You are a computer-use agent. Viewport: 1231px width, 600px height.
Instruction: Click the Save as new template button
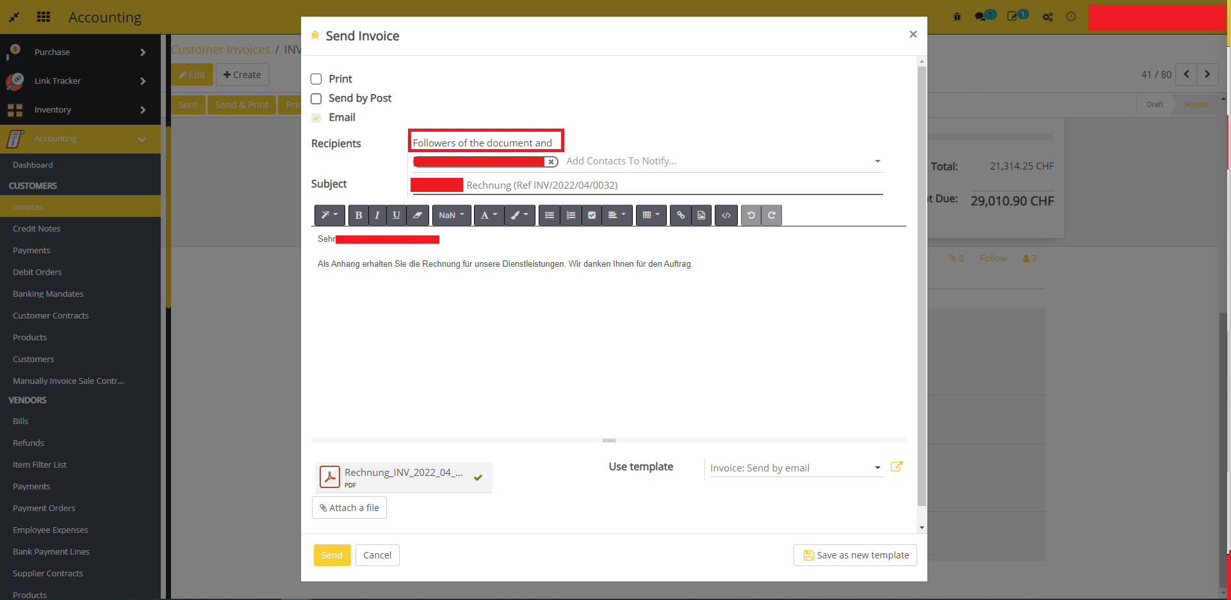click(854, 555)
